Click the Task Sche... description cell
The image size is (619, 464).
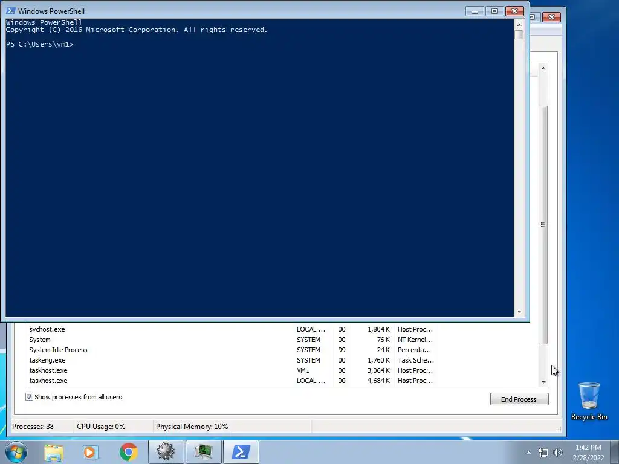(x=416, y=360)
